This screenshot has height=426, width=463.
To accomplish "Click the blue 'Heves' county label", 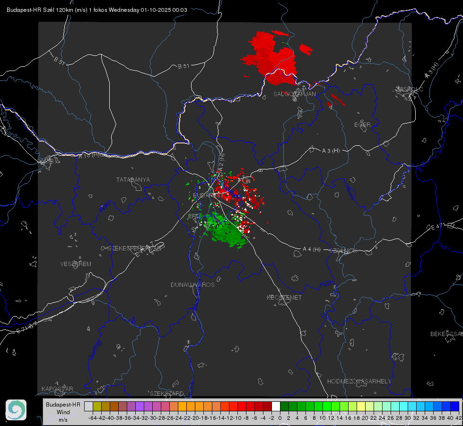I will (349, 192).
